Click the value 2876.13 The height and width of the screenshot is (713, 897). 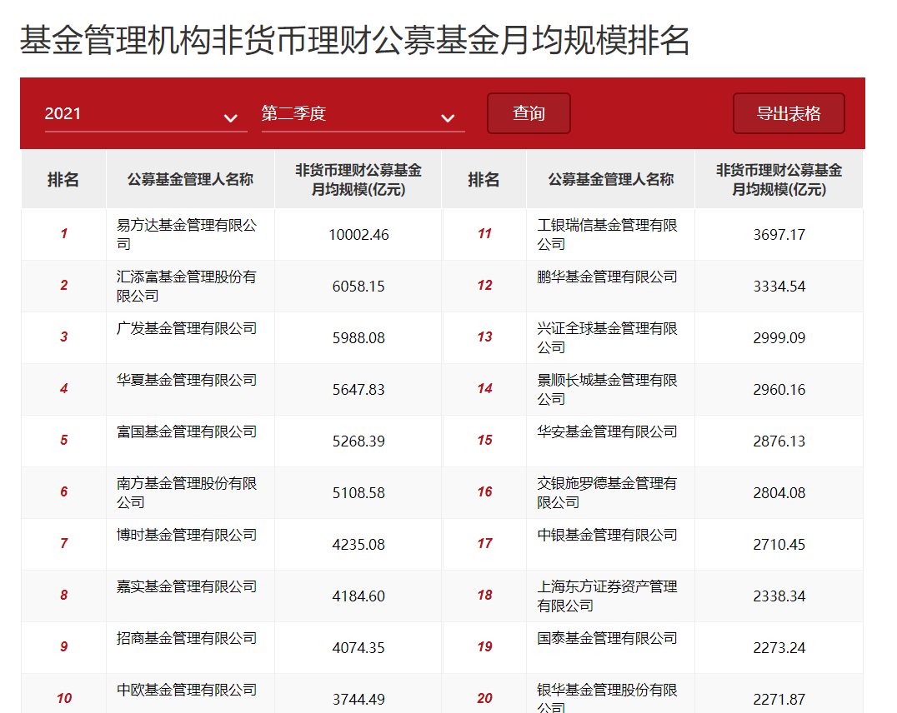click(779, 441)
